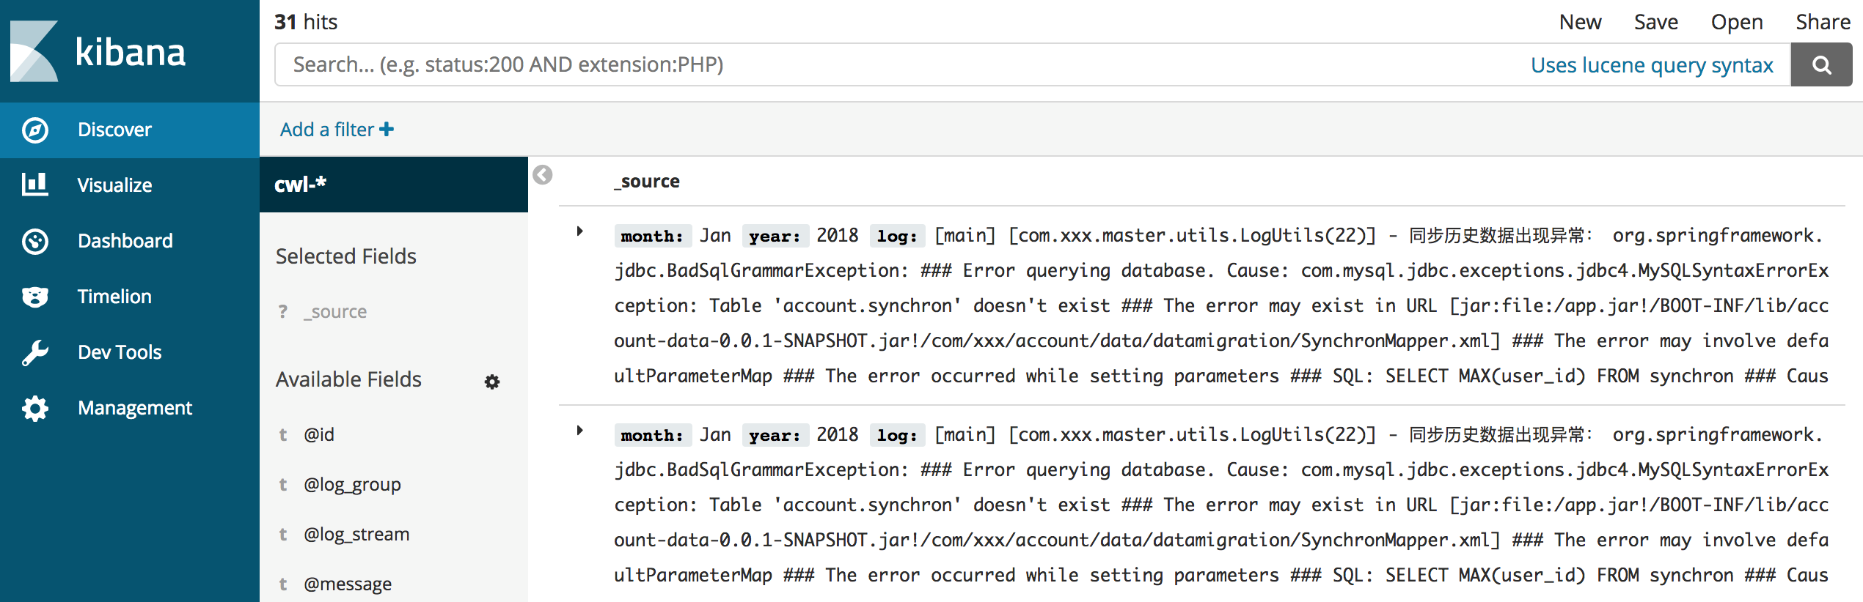1863x602 pixels.
Task: Click Share in the top menu
Action: click(1823, 22)
